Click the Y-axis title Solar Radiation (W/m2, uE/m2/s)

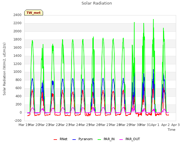4,69
